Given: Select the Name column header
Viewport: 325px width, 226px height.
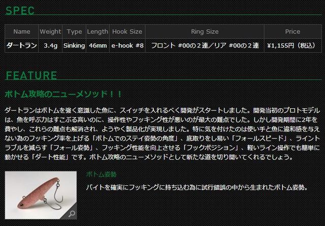Looking at the screenshot, I should click(21, 32).
